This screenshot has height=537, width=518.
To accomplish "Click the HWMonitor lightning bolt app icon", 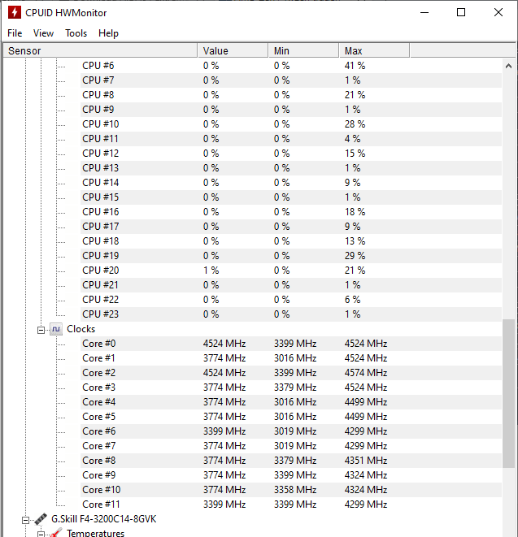I will pos(15,13).
